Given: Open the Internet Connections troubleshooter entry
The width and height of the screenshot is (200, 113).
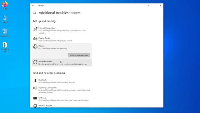Looking at the screenshot, I should [x=62, y=30].
